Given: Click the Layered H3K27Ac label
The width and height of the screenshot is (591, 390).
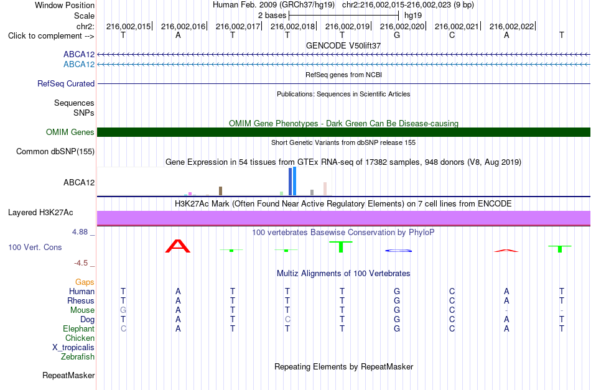Looking at the screenshot, I should (x=40, y=213).
